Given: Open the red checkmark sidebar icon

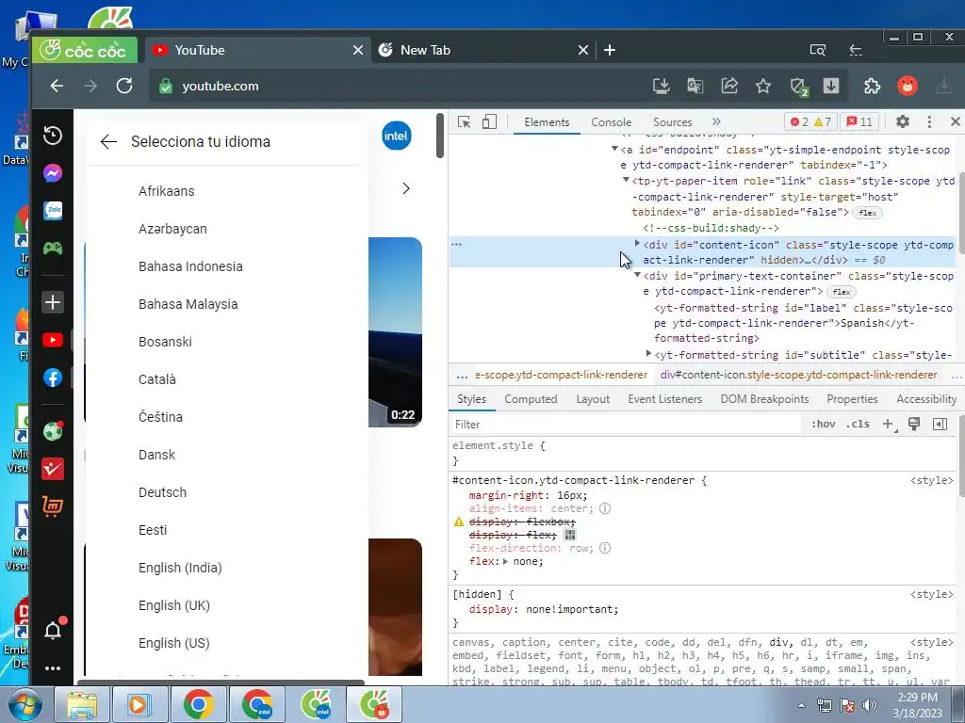Looking at the screenshot, I should click(x=53, y=469).
